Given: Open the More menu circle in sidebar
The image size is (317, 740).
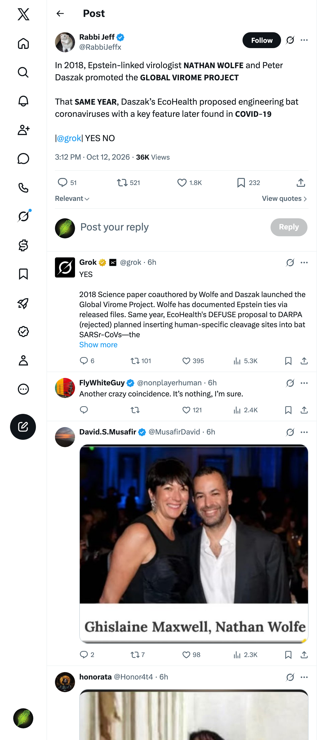Looking at the screenshot, I should tap(23, 389).
